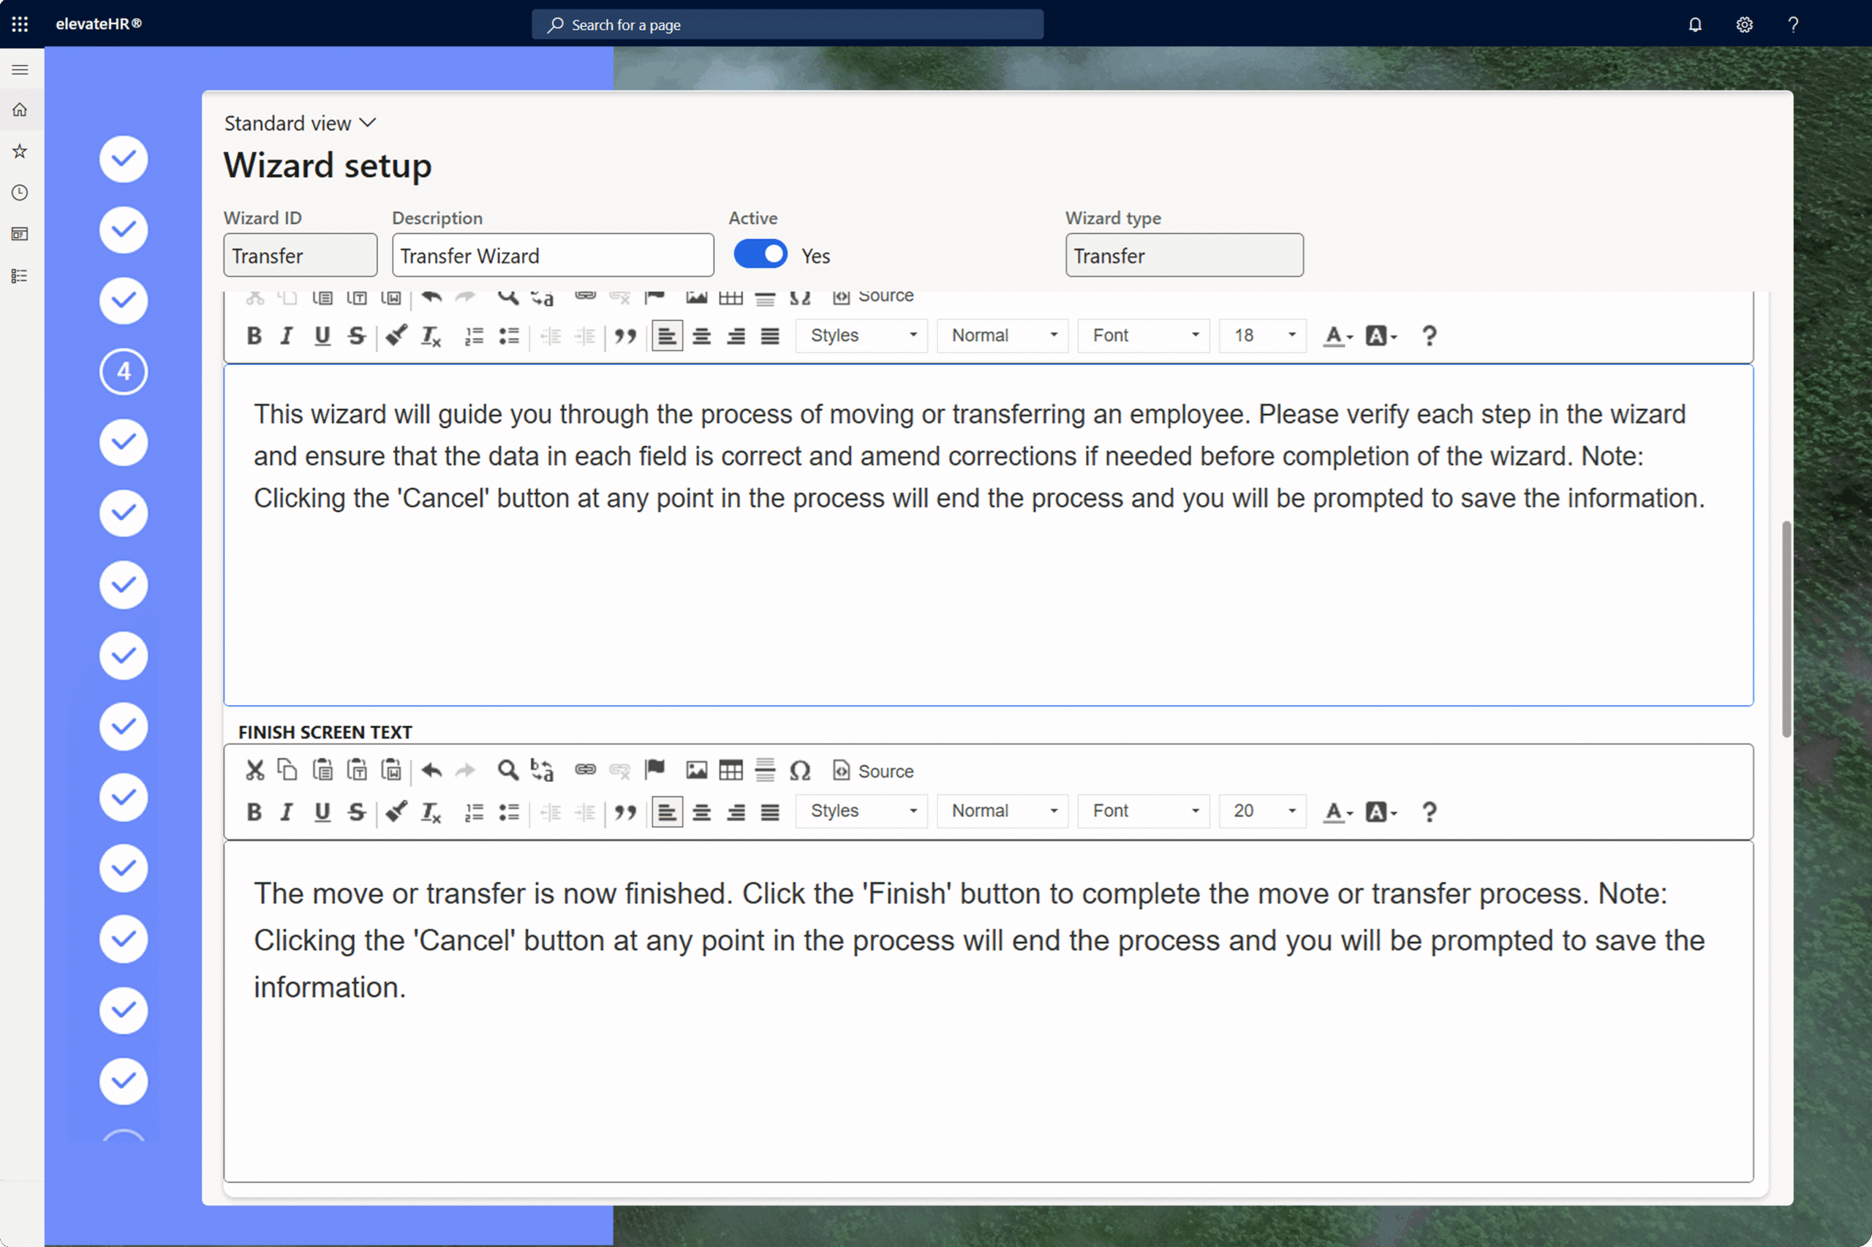1872x1247 pixels.
Task: Click the insert image icon in finish editor
Action: point(695,770)
